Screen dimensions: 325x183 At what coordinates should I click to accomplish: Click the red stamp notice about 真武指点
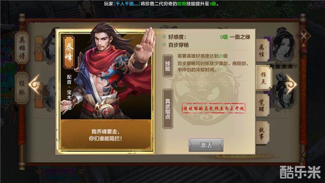(x=214, y=108)
